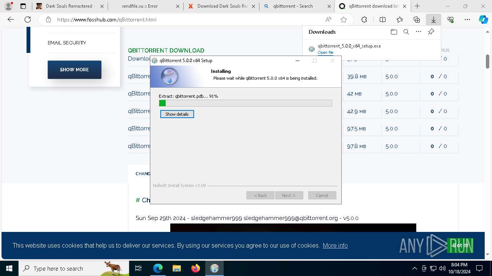Screen dimensions: 492x276
Task: Minimize the qBittorrent Setup window
Action: coord(298,61)
